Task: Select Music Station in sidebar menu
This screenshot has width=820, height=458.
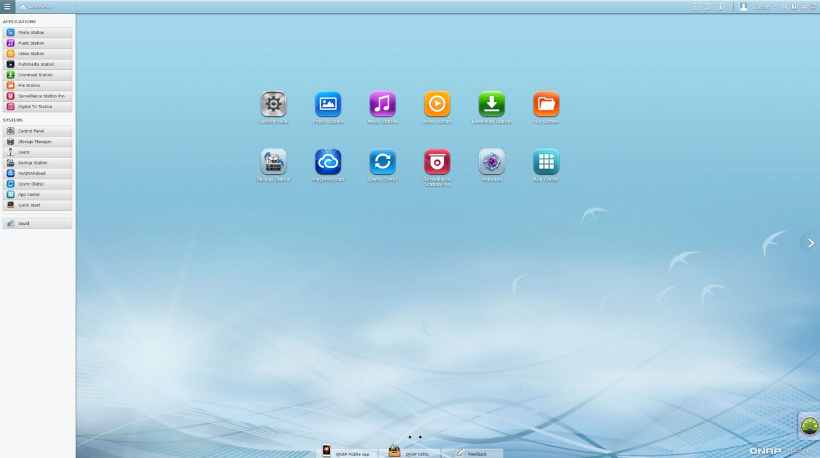Action: (37, 43)
